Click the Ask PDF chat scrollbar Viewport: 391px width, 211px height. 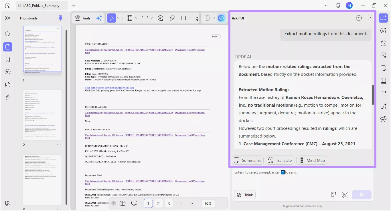[x=373, y=95]
